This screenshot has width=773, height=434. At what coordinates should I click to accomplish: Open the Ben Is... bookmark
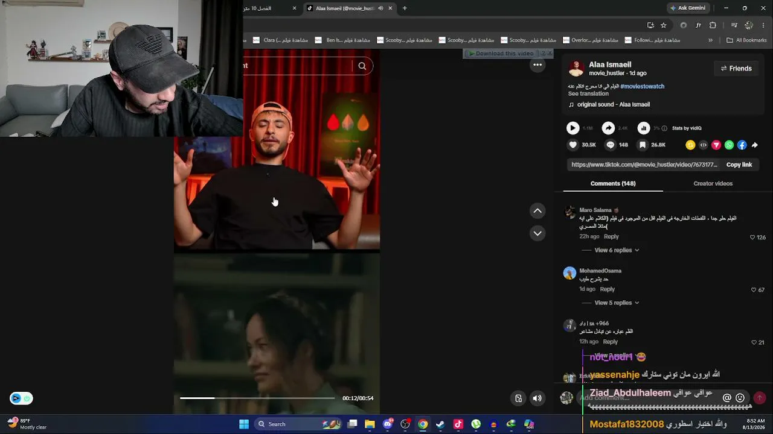[x=342, y=40]
